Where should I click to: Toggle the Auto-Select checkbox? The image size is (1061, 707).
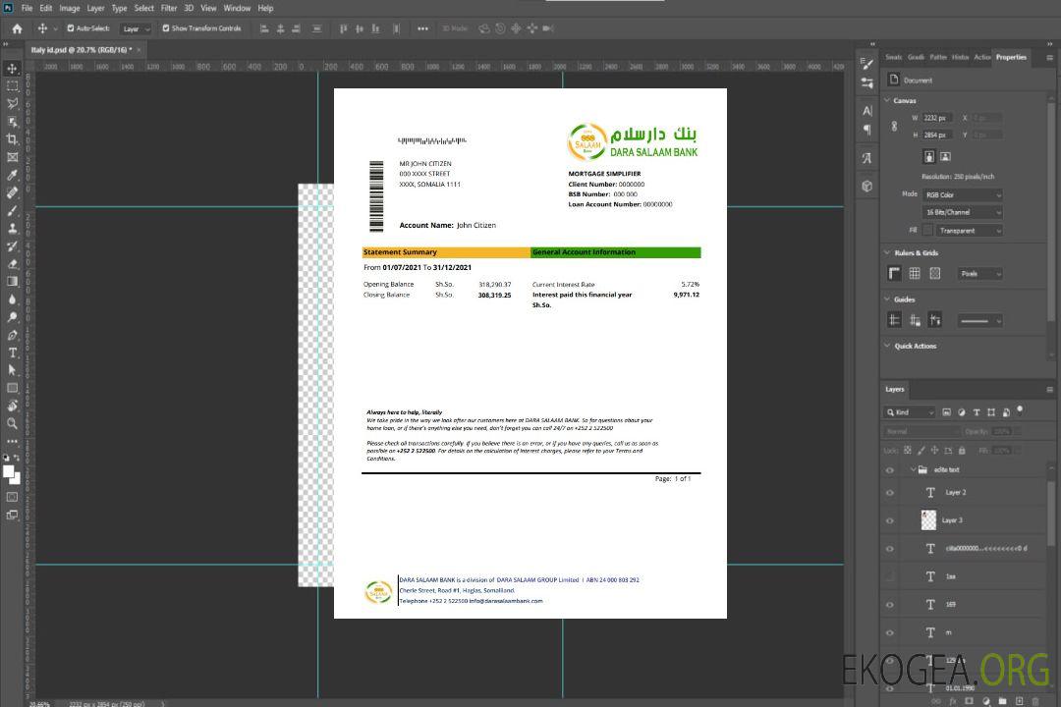(x=71, y=28)
